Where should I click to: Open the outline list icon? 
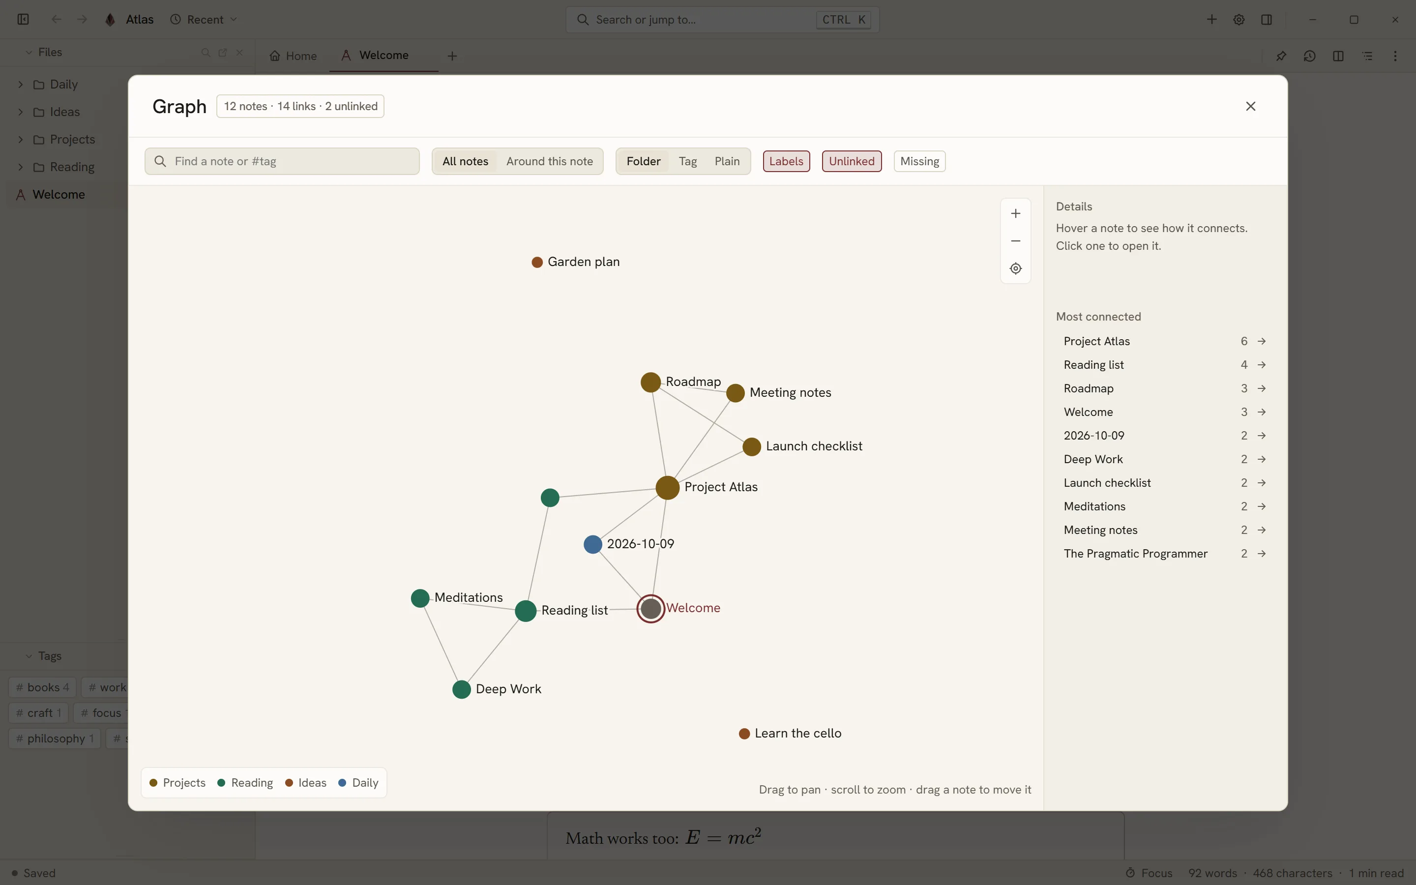pos(1367,56)
